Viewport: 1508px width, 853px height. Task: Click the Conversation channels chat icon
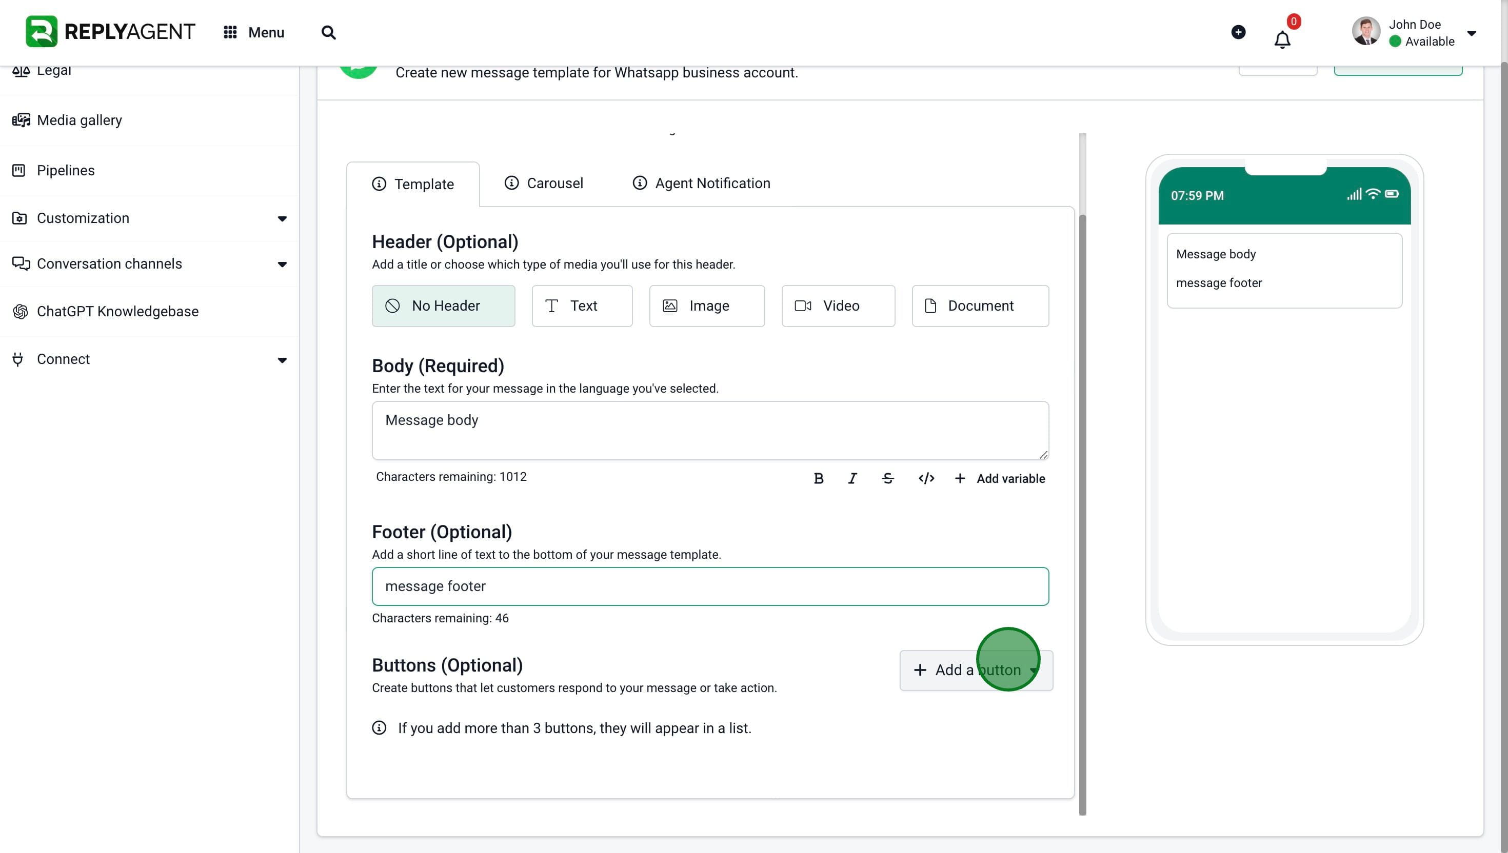[x=21, y=263]
